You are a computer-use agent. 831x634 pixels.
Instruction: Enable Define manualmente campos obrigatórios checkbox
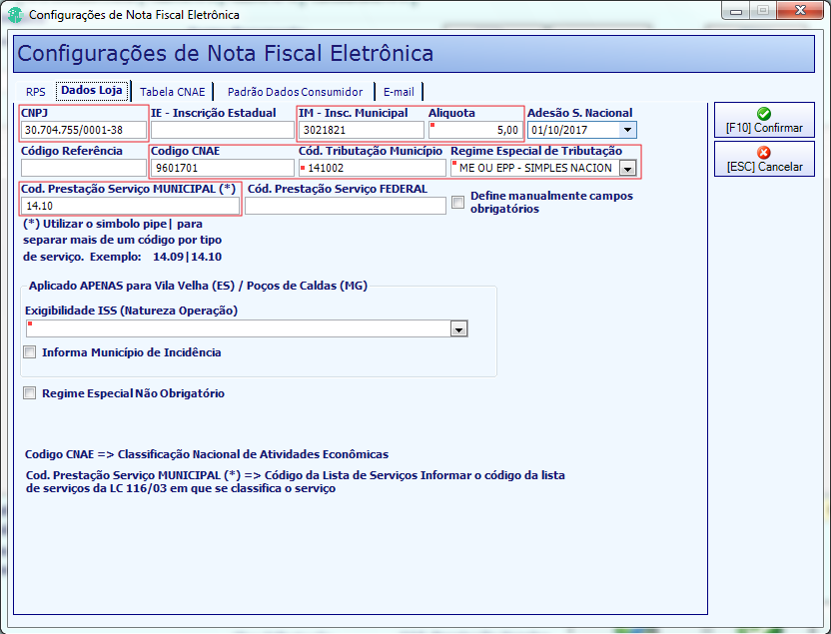click(x=457, y=202)
